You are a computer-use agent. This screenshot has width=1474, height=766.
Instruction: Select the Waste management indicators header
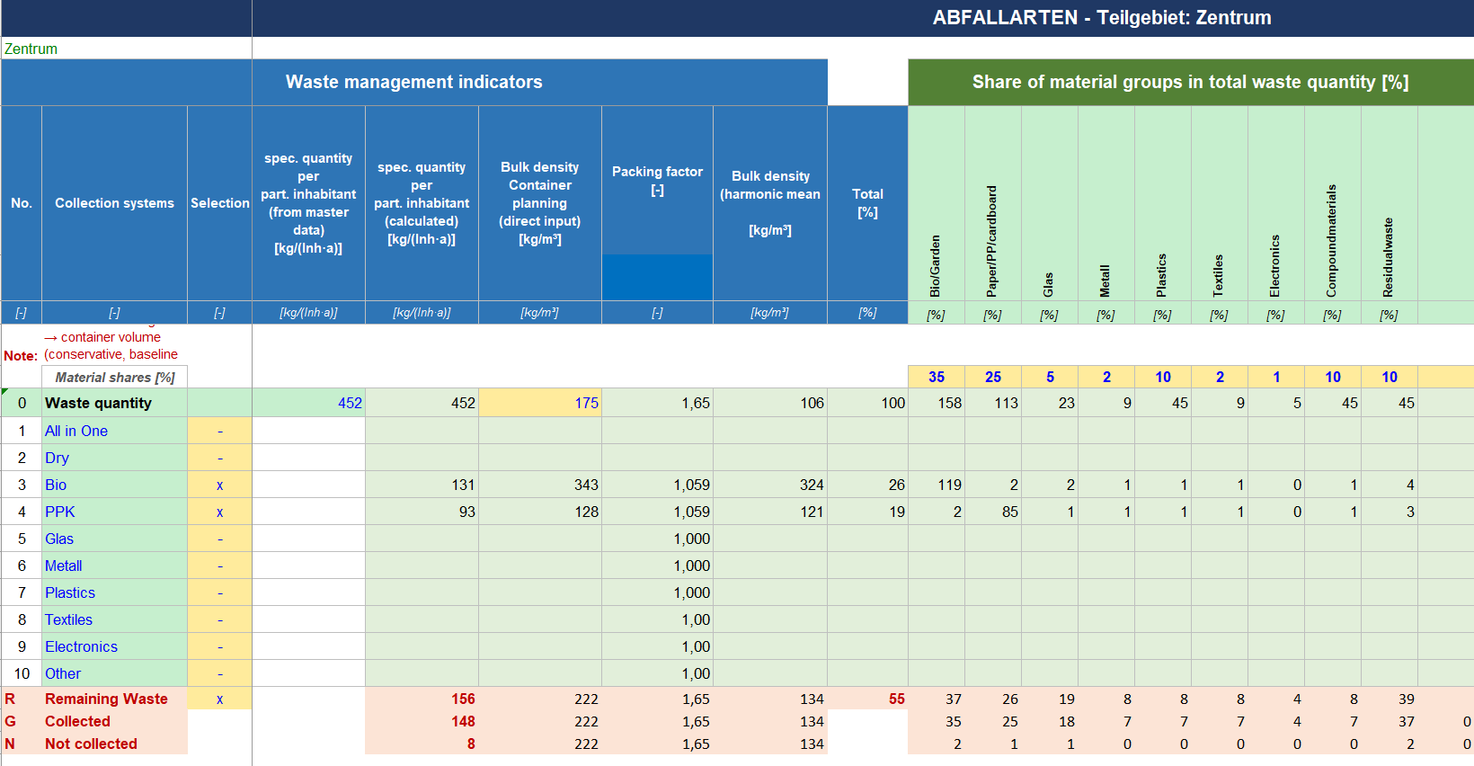point(414,82)
